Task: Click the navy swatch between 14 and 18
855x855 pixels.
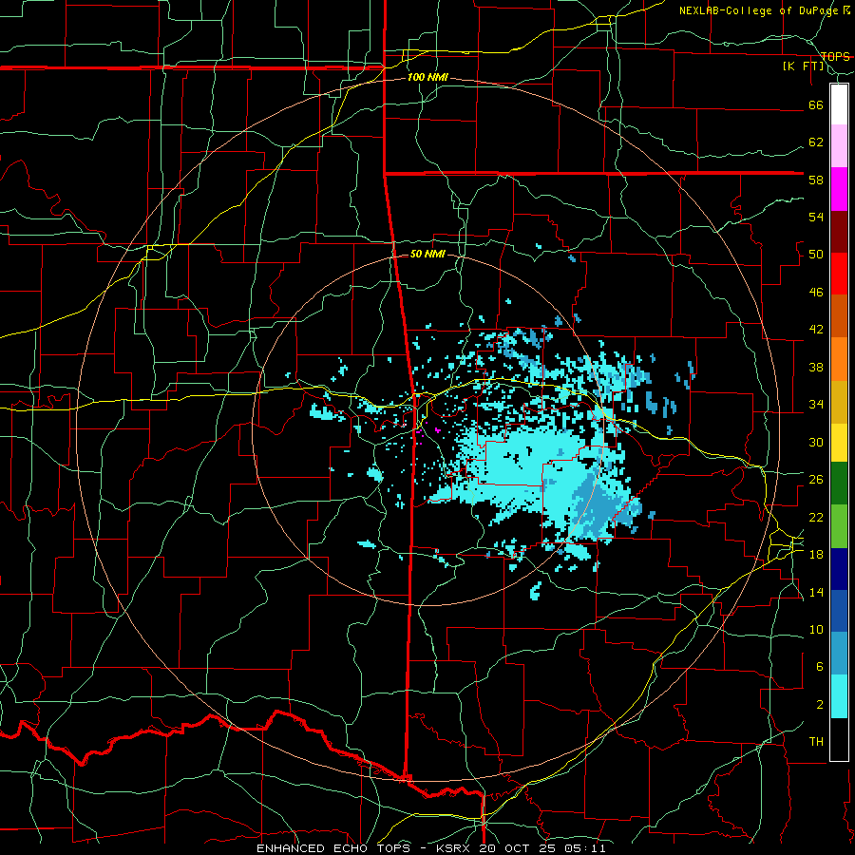Action: point(839,569)
